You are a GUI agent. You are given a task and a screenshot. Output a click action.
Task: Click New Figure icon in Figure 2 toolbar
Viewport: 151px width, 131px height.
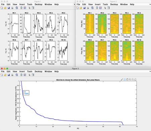pos(77,8)
